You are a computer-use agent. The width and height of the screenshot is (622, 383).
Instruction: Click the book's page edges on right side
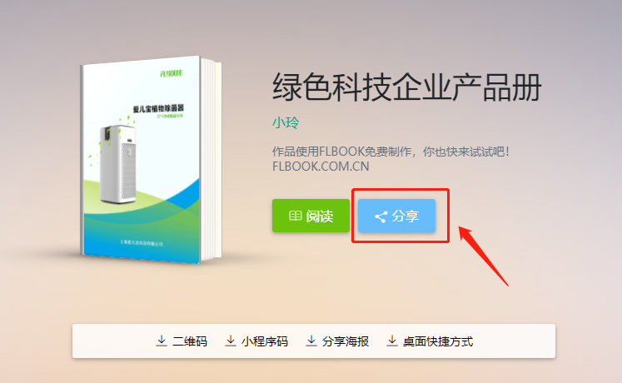[x=211, y=159]
